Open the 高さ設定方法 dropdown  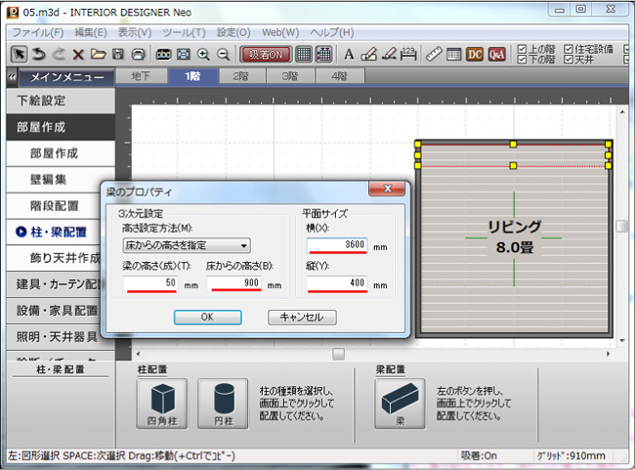(187, 245)
